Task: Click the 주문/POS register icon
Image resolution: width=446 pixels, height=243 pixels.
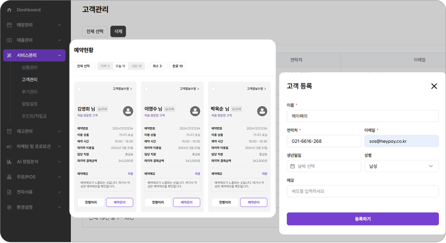Action: click(x=9, y=177)
